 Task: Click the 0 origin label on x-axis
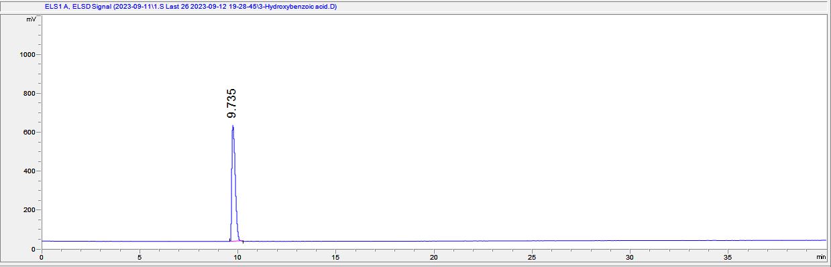click(42, 257)
